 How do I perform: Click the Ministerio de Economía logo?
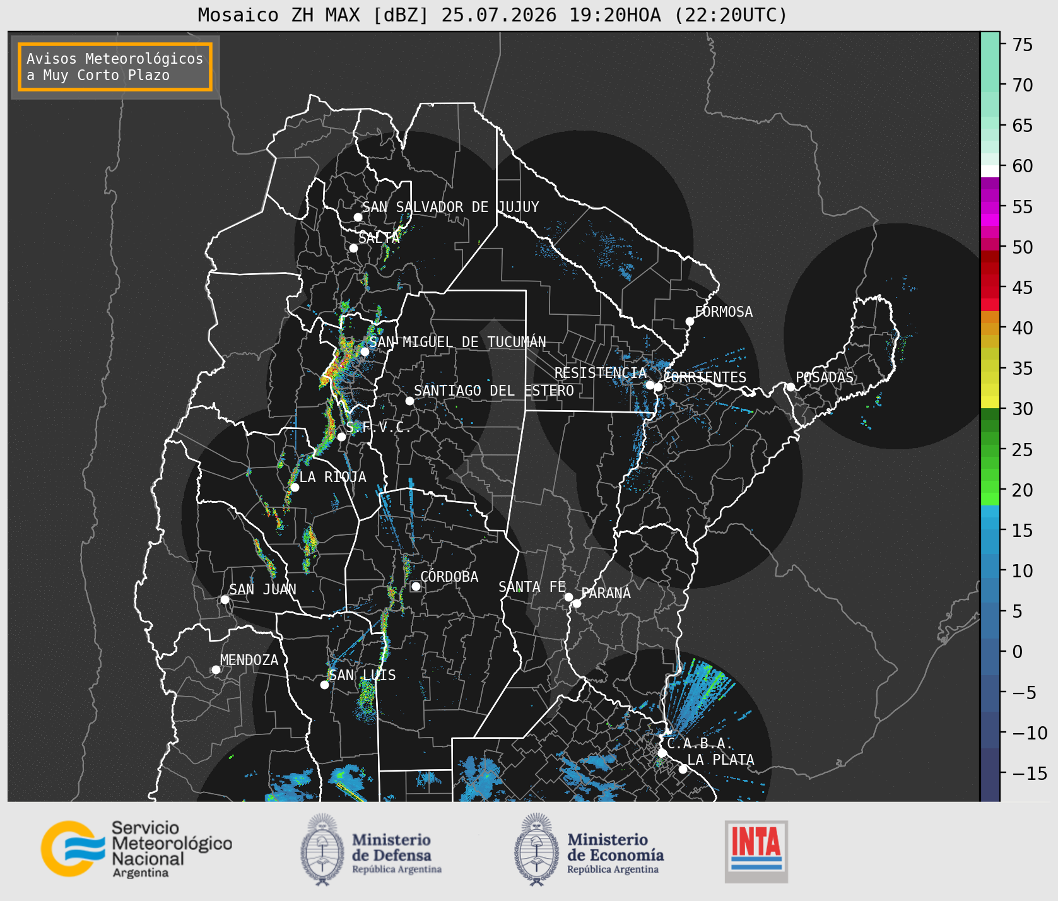coord(589,849)
